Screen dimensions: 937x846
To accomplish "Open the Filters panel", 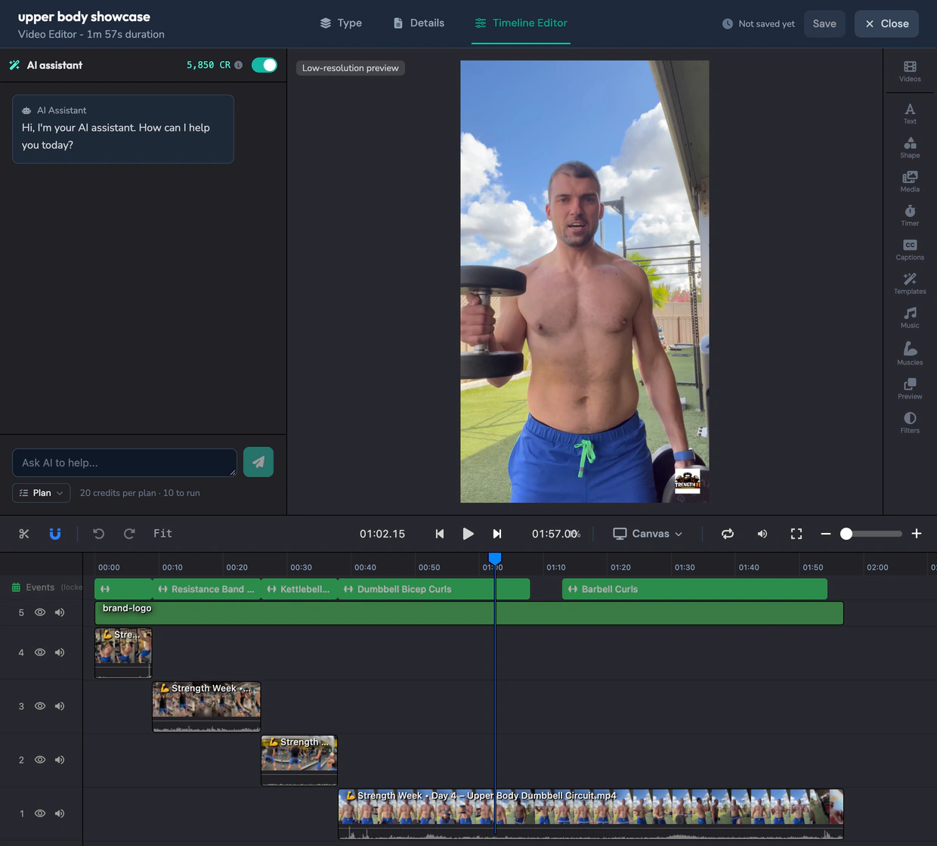I will [x=910, y=423].
